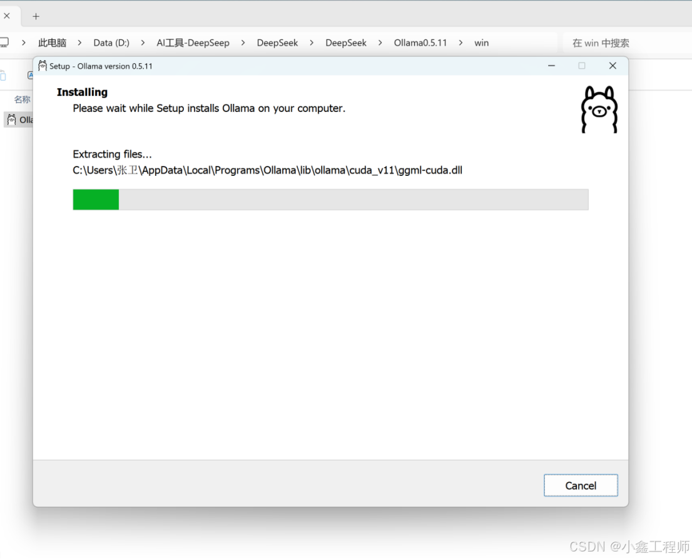Select the Ollama installer file in Explorer
The height and width of the screenshot is (559, 692).
(x=19, y=120)
